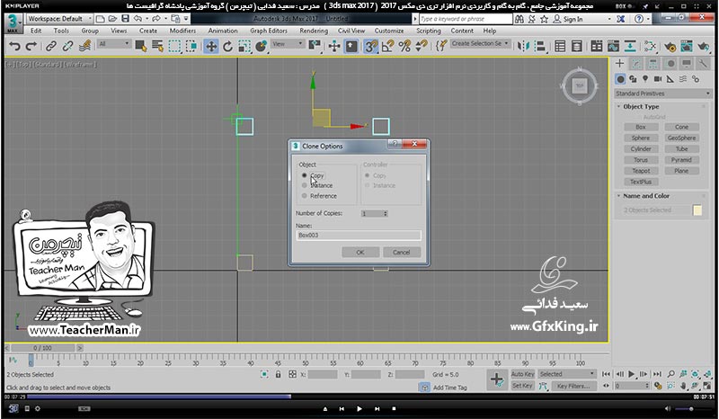Click the Redo arrow in main toolbar
This screenshot has height=419, width=719.
click(x=31, y=46)
